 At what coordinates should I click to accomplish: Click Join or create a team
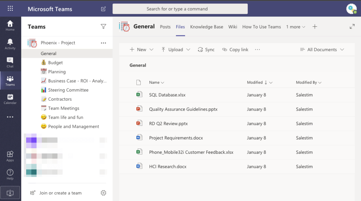(x=56, y=193)
